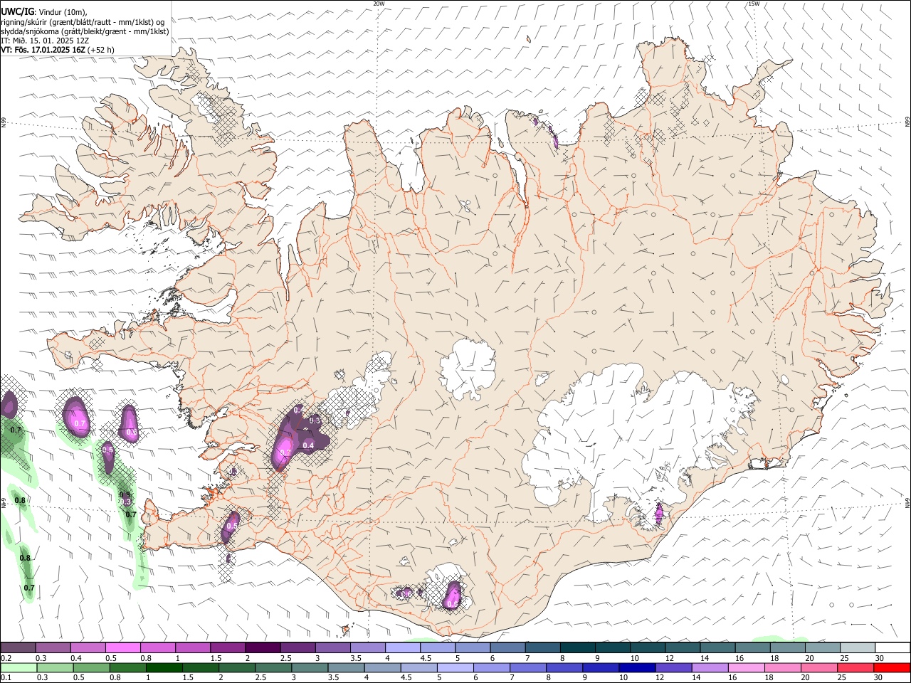Pick the pale green 0.1 rain legend swatch
The image size is (911, 683).
(x=18, y=667)
